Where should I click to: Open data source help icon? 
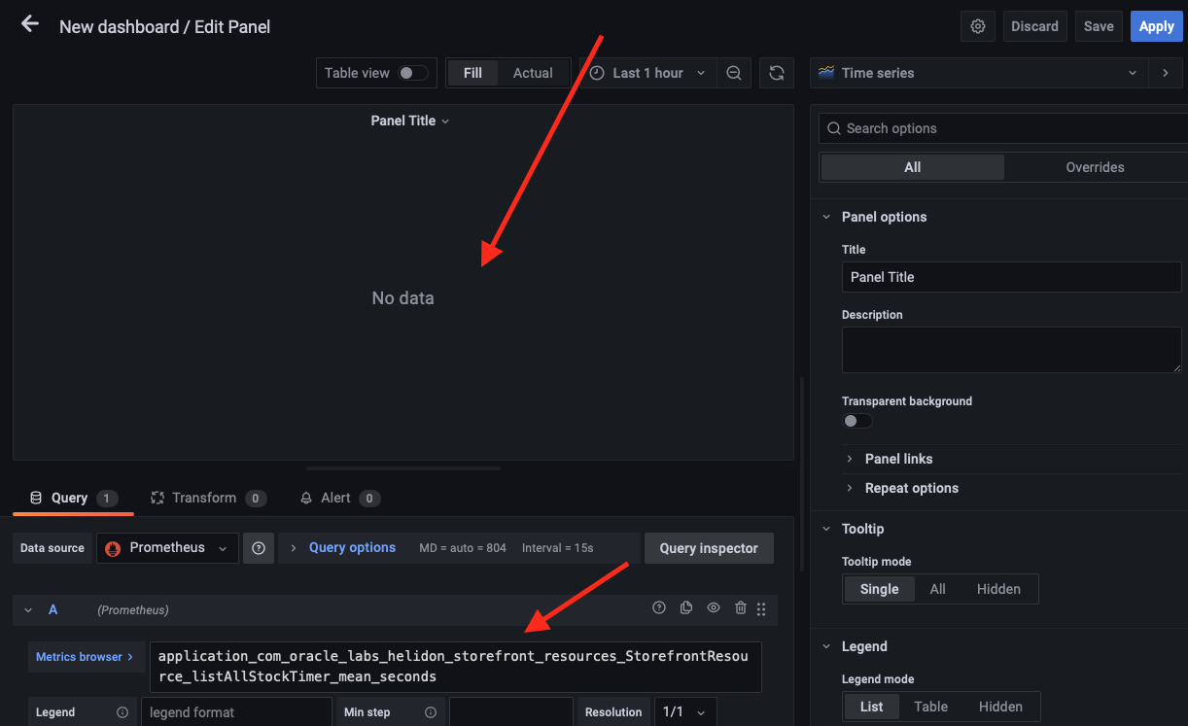click(259, 548)
